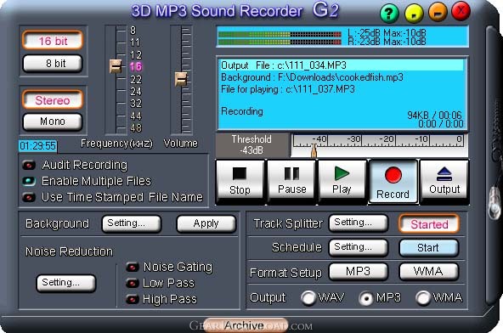Select 48 kHz frequency value

click(136, 128)
